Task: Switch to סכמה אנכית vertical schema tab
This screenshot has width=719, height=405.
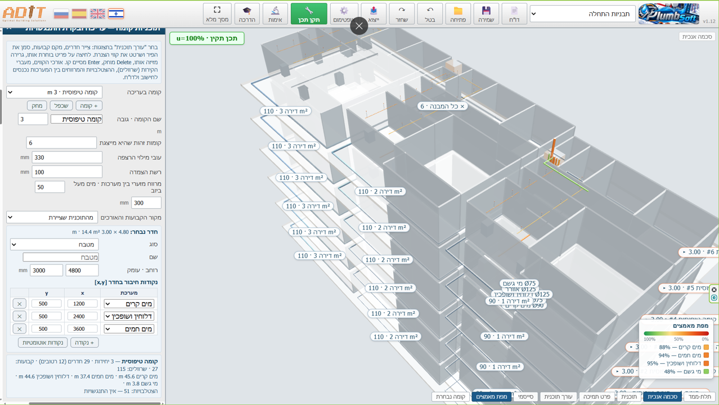Action: point(662,397)
